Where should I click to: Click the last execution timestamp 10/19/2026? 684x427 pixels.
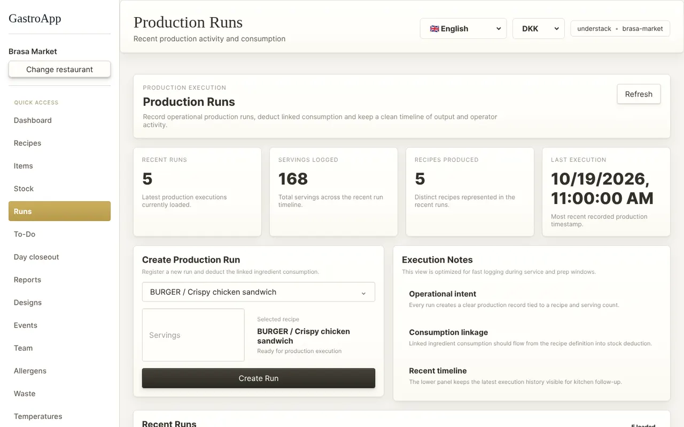tap(602, 189)
